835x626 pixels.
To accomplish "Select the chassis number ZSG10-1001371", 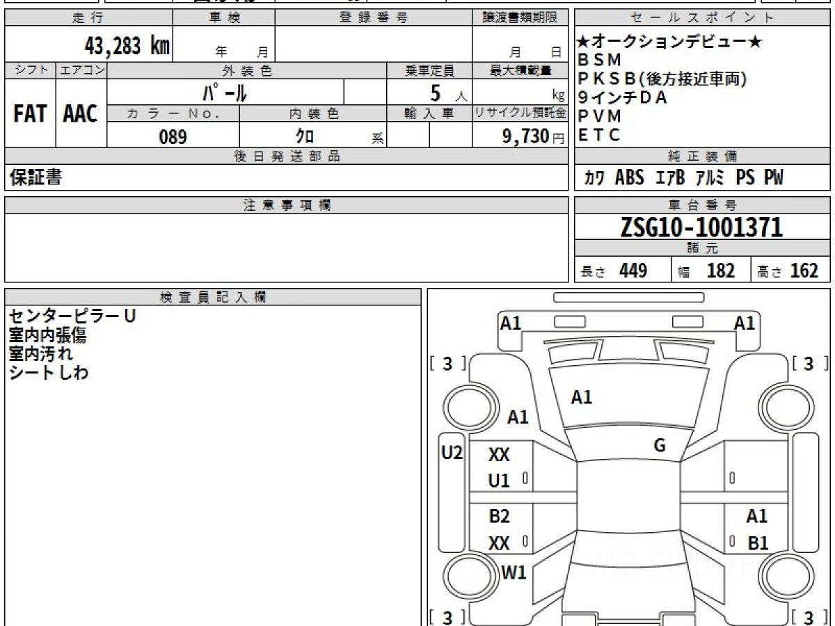I will [x=702, y=227].
